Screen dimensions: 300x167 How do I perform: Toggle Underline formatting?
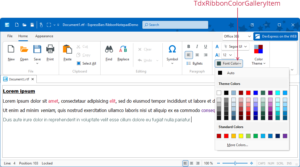point(205,47)
